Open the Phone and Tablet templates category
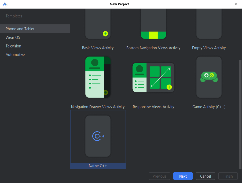This screenshot has height=183, width=242. click(35, 29)
